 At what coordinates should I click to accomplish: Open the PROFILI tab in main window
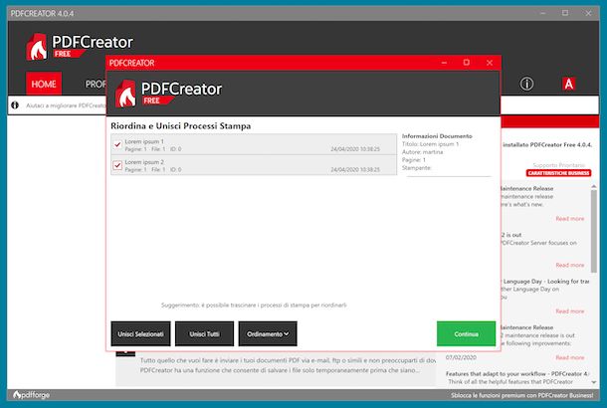(x=96, y=84)
